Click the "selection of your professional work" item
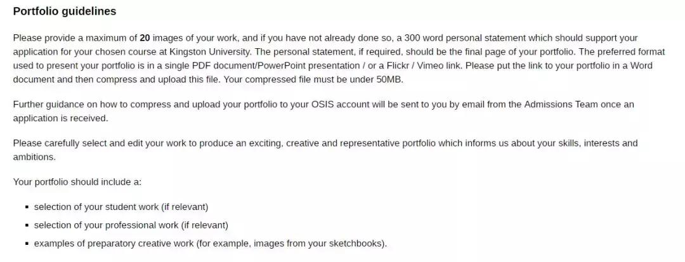Image resolution: width=685 pixels, height=262 pixels. click(131, 225)
